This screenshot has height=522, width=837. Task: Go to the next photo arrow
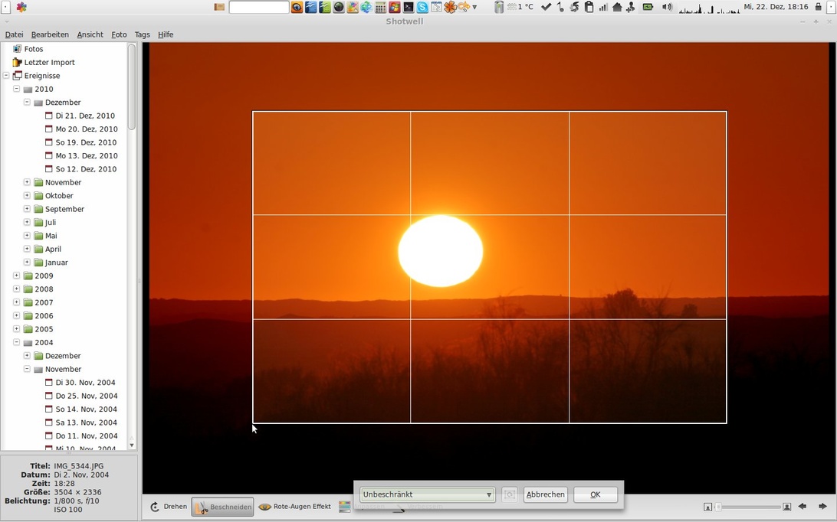point(822,507)
